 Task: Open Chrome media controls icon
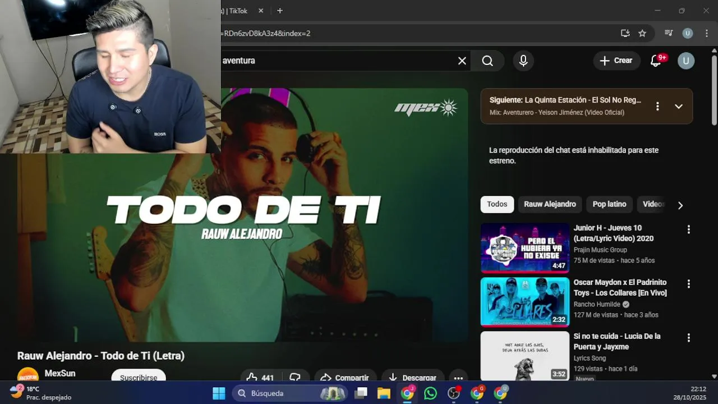[x=668, y=33]
